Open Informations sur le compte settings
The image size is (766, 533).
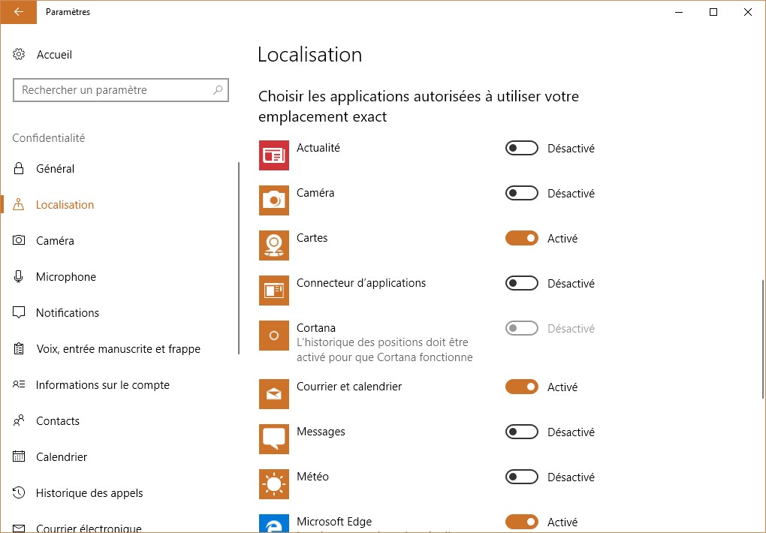(x=102, y=385)
